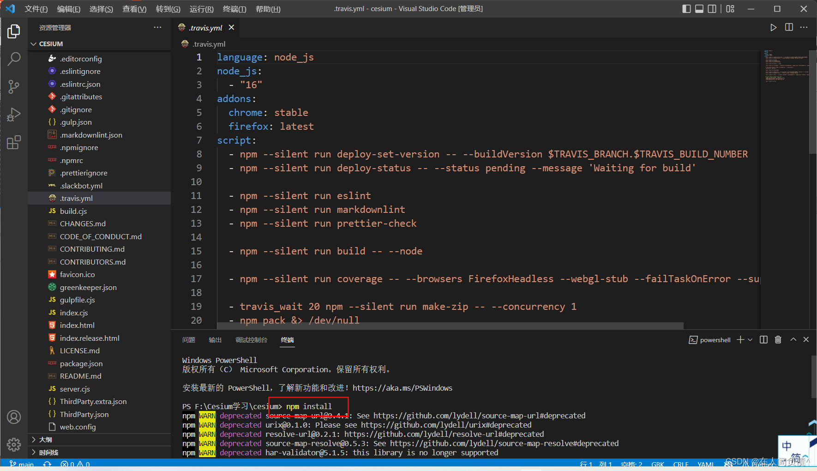Viewport: 817px width, 471px height.
Task: Open the Manage gear icon
Action: pos(14,444)
